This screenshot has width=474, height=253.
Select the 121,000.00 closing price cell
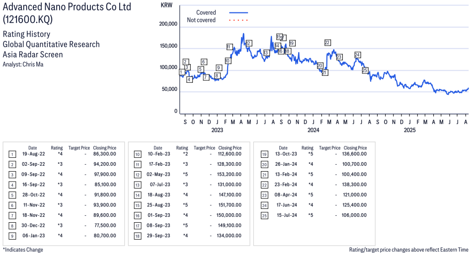point(355,195)
